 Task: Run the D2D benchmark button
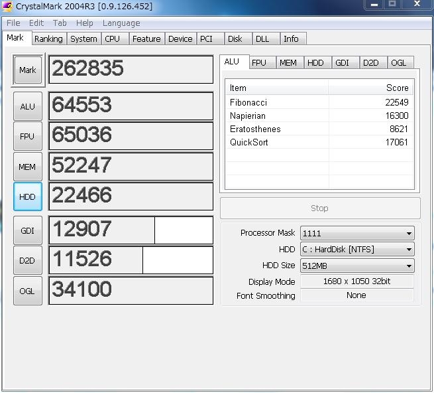pos(28,260)
